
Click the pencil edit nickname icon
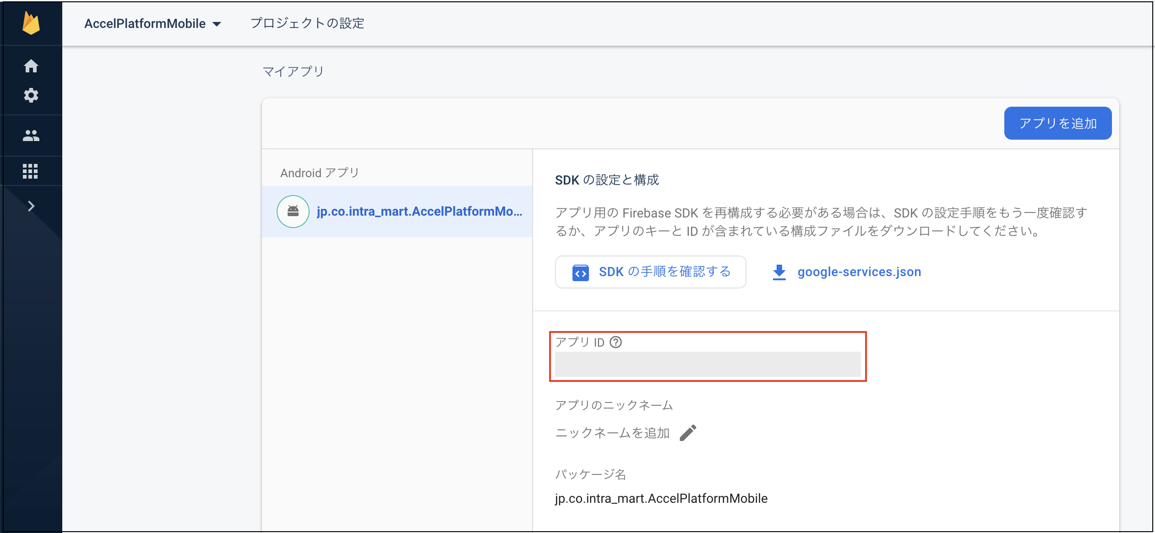pos(688,432)
